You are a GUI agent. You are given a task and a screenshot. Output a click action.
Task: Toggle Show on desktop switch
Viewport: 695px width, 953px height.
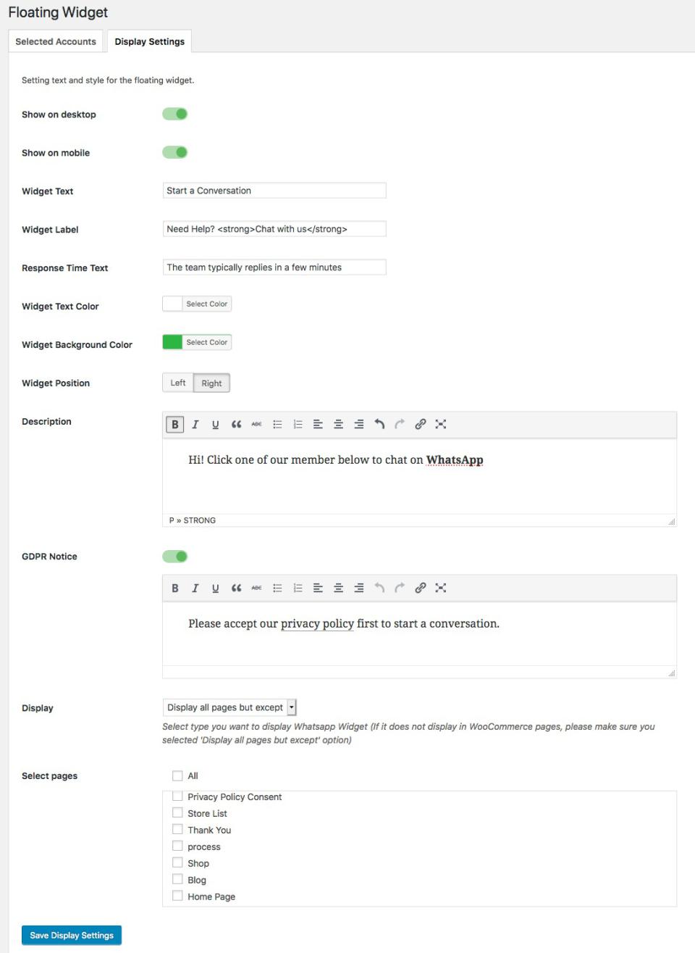[x=175, y=114]
